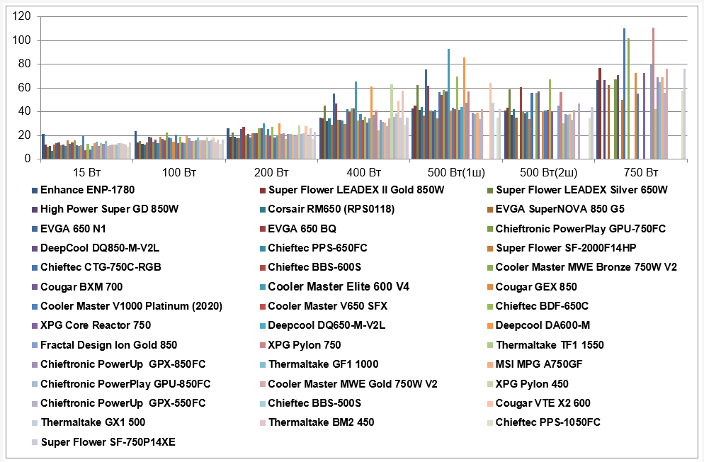Select the 400 Вт axis category label
The width and height of the screenshot is (704, 462).
point(363,172)
